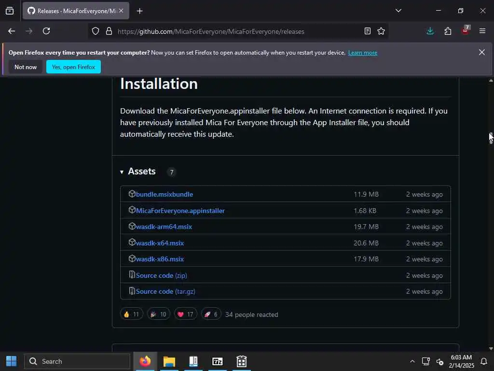
Task: Click the scrollbar up arrow
Action: coord(491,81)
